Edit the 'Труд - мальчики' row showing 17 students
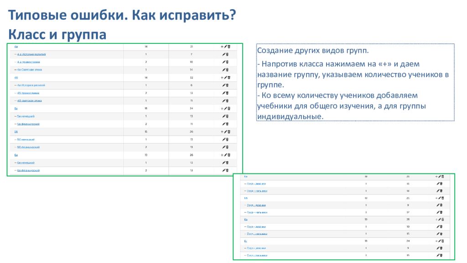 point(438,212)
